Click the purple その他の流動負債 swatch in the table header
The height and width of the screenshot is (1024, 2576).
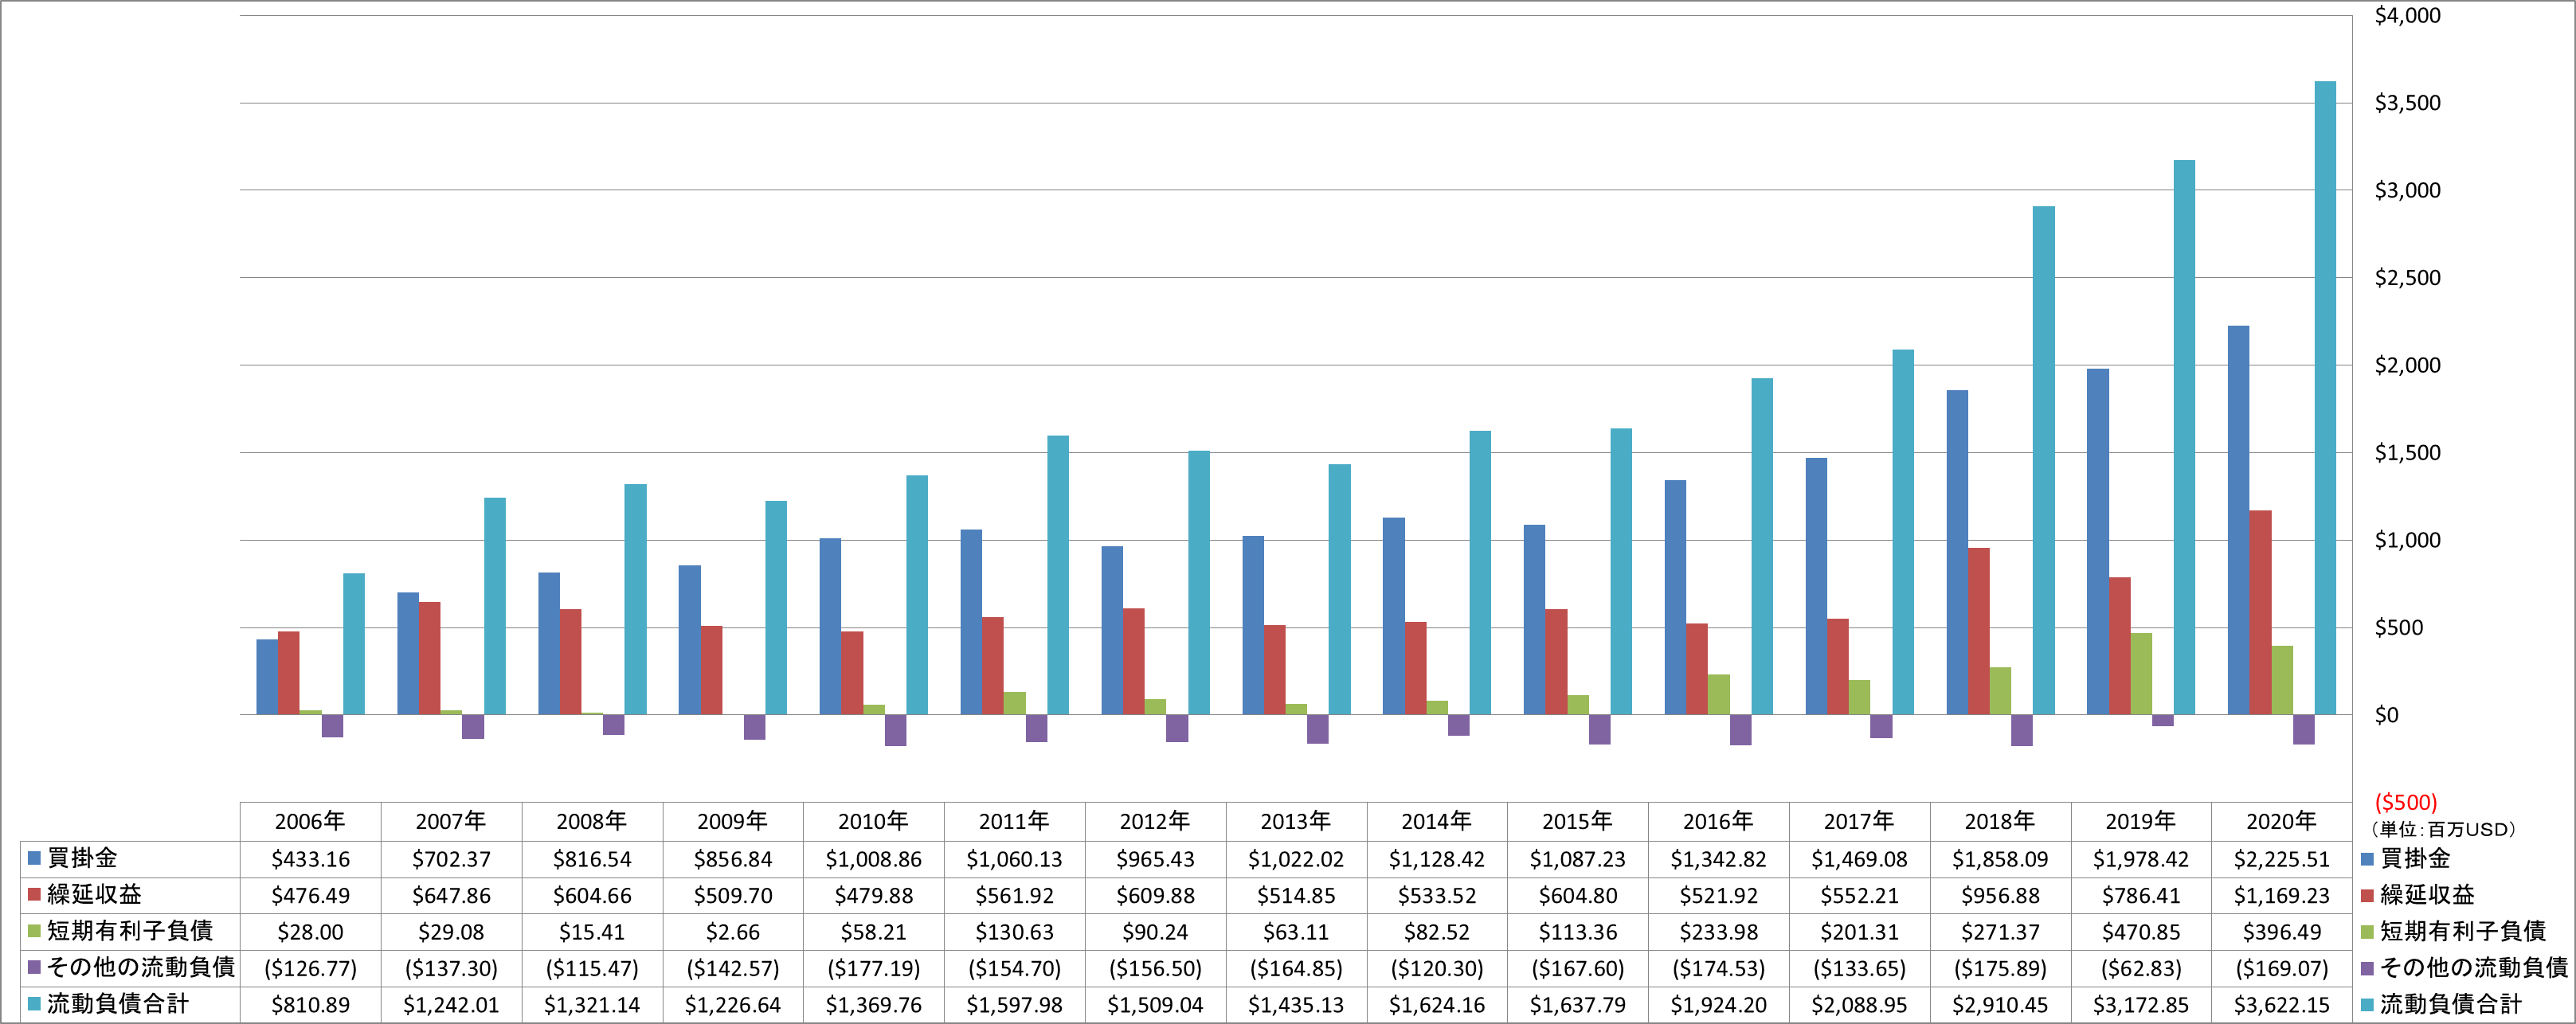pyautogui.click(x=34, y=967)
